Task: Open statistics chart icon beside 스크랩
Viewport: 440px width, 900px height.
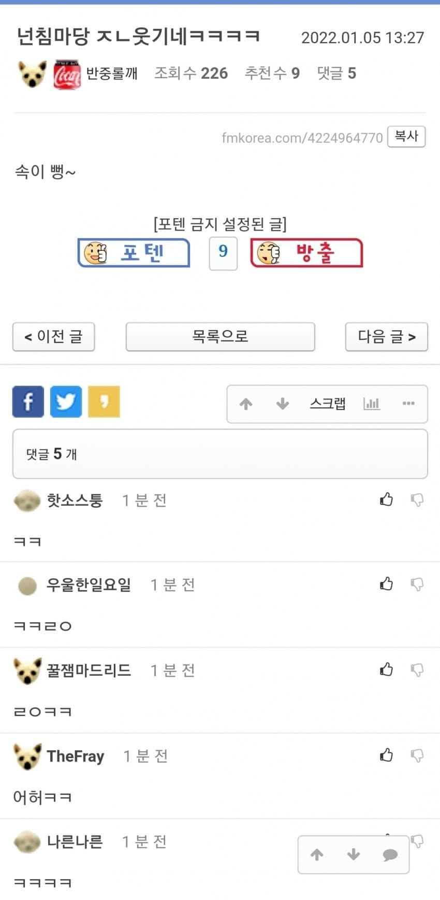Action: pos(372,404)
